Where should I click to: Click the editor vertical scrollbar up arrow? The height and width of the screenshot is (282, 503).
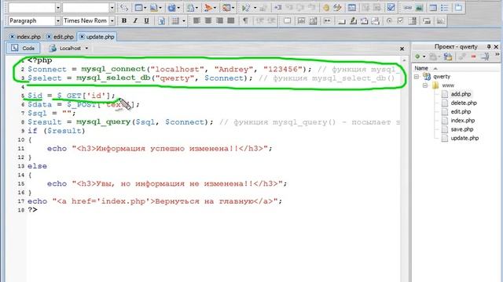point(404,60)
